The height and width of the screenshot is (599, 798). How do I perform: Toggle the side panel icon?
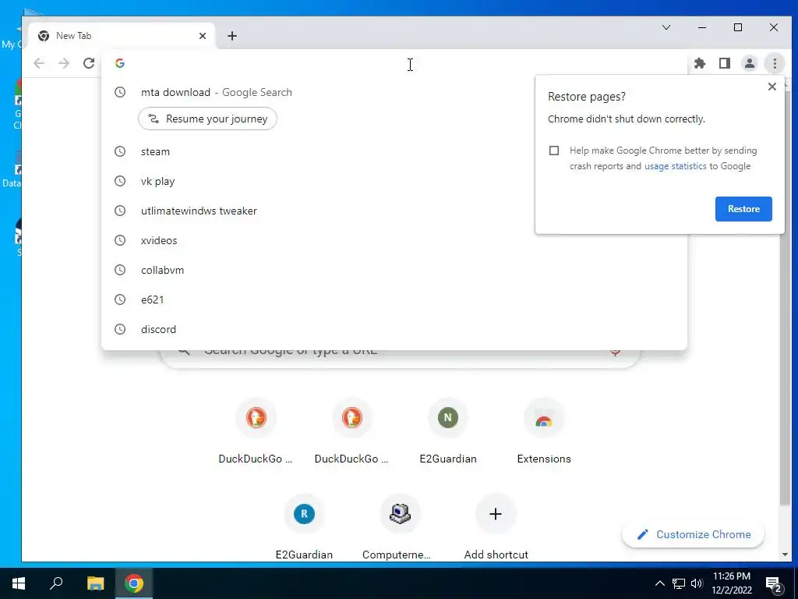click(725, 63)
